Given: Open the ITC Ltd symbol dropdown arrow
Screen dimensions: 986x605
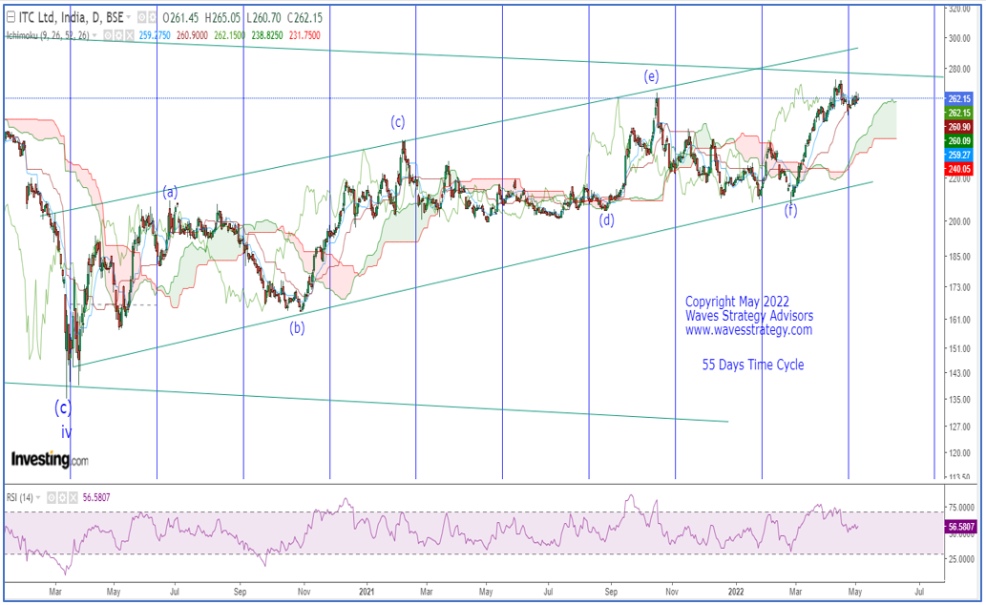Looking at the screenshot, I should [x=128, y=17].
